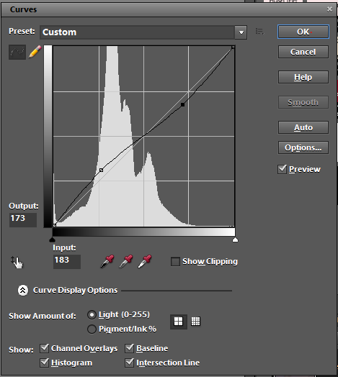Collapse the Curve Display Options section
The image size is (338, 377).
pos(23,291)
